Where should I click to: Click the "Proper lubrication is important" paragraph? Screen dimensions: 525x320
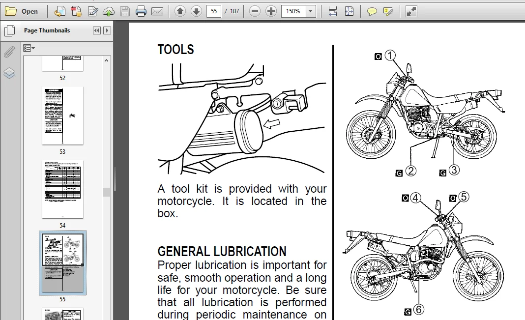click(x=242, y=290)
